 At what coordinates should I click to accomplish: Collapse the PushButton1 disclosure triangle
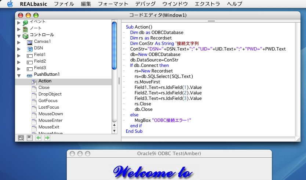click(19, 75)
